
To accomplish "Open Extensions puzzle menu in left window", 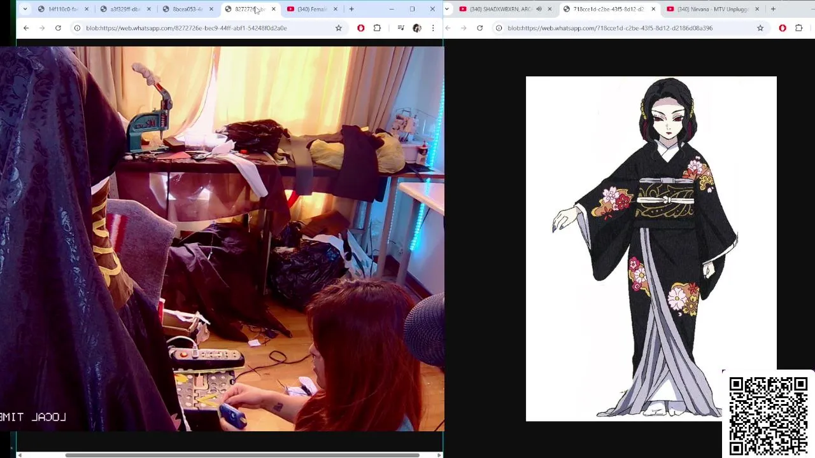I will tap(377, 28).
